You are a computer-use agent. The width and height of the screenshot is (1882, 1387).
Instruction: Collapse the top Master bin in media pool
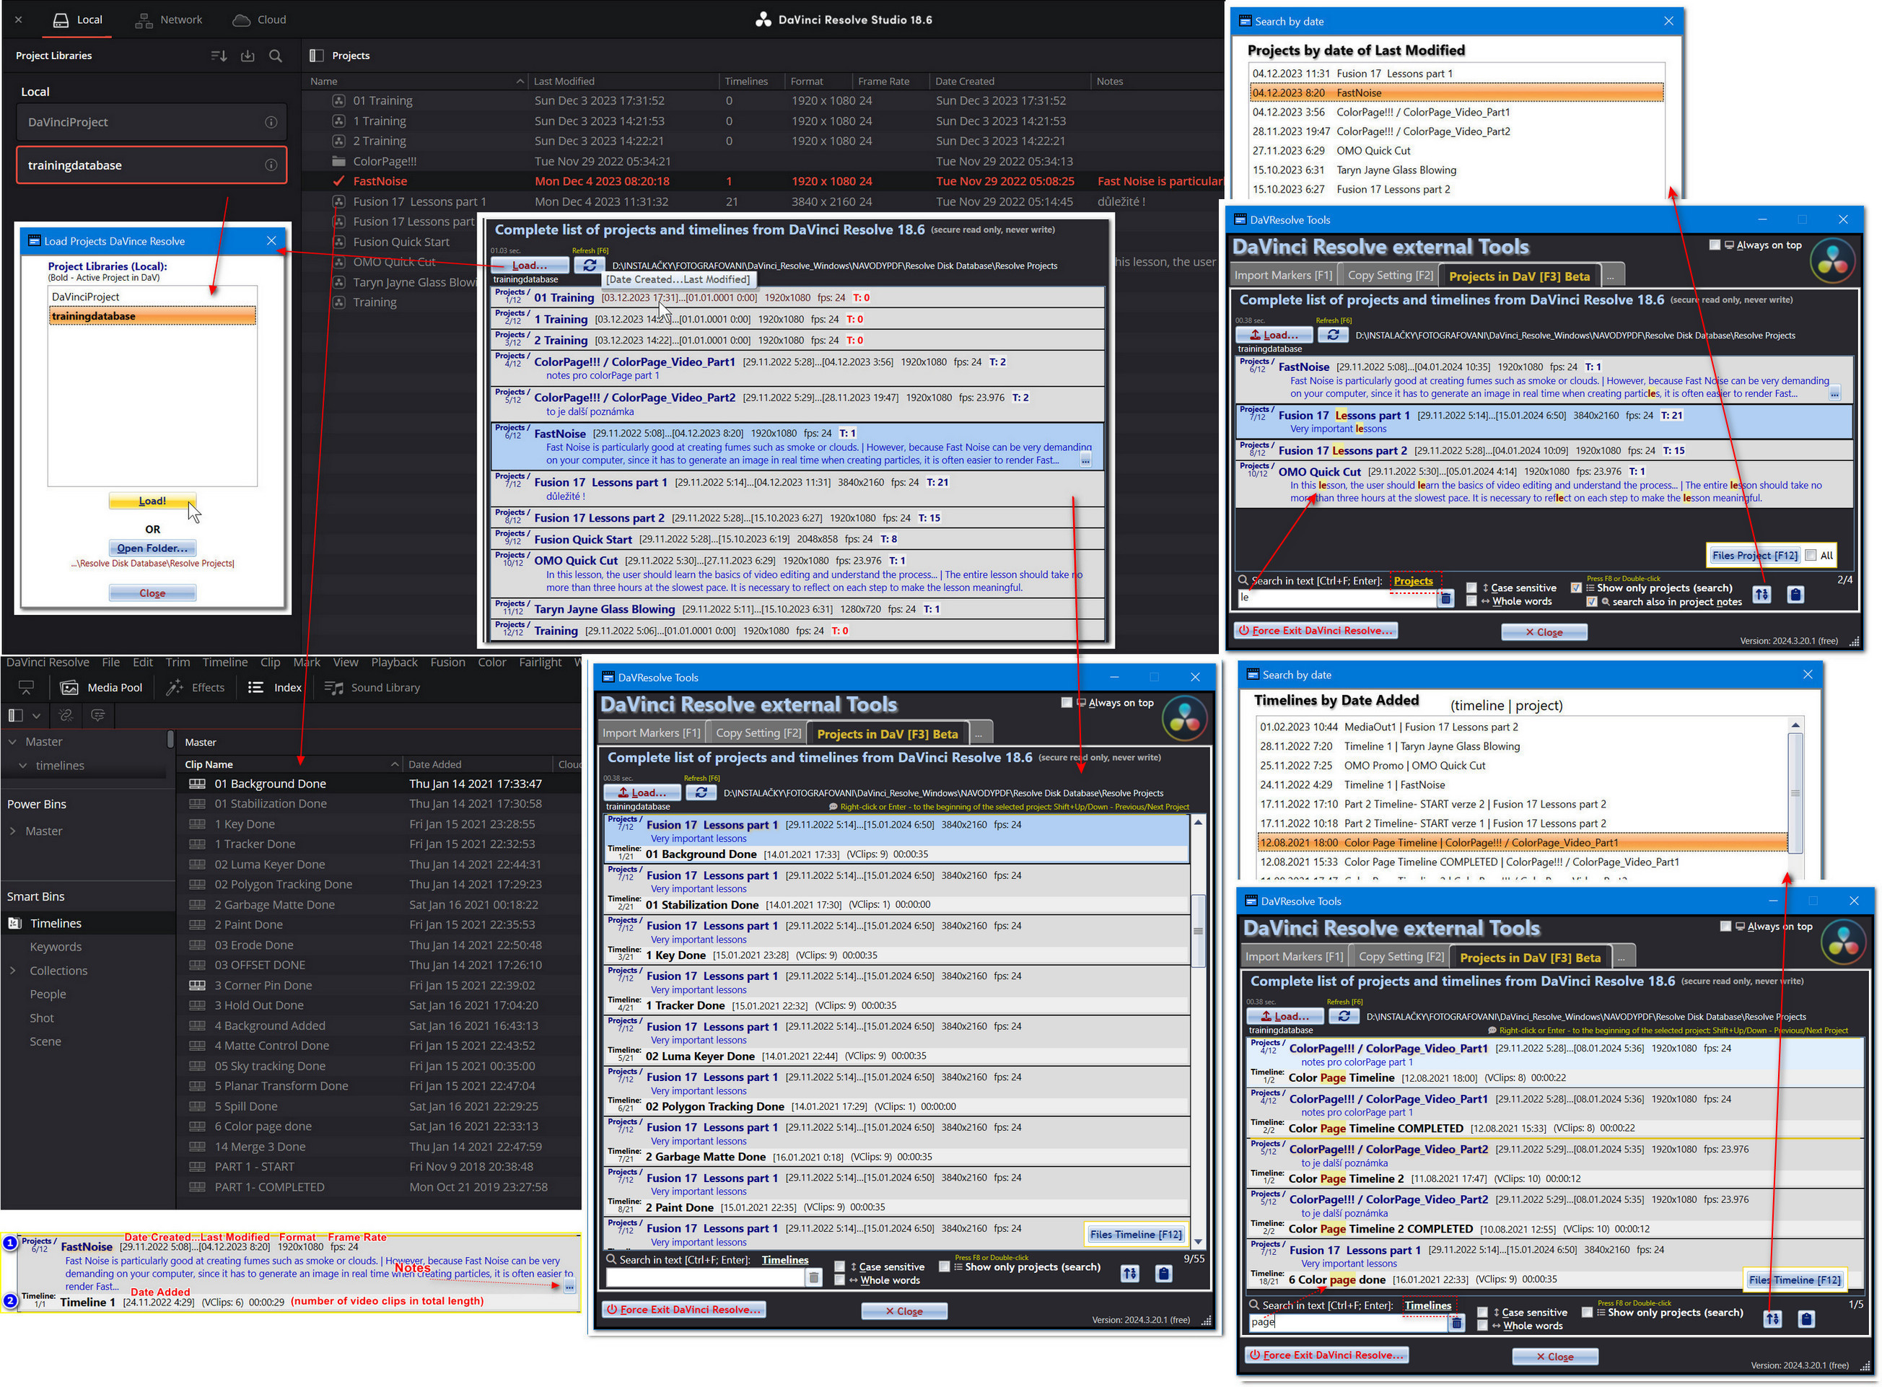(x=12, y=742)
